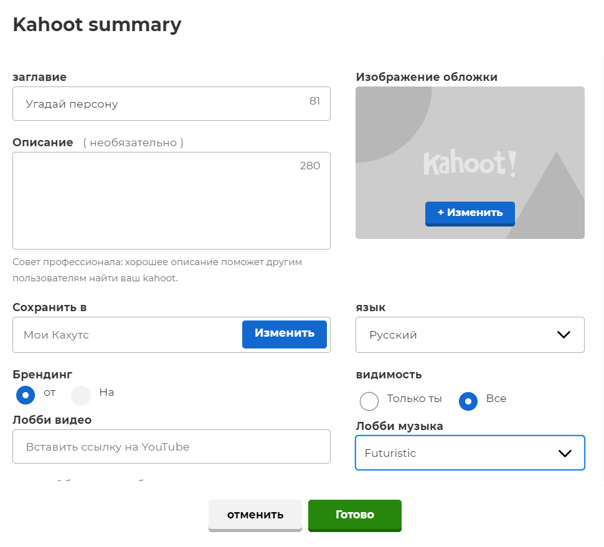Image resolution: width=604 pixels, height=547 pixels.
Task: Click into the Описание text area
Action: (171, 200)
